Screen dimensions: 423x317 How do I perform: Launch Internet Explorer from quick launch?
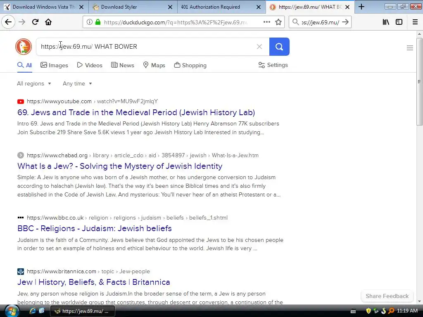coord(33,311)
